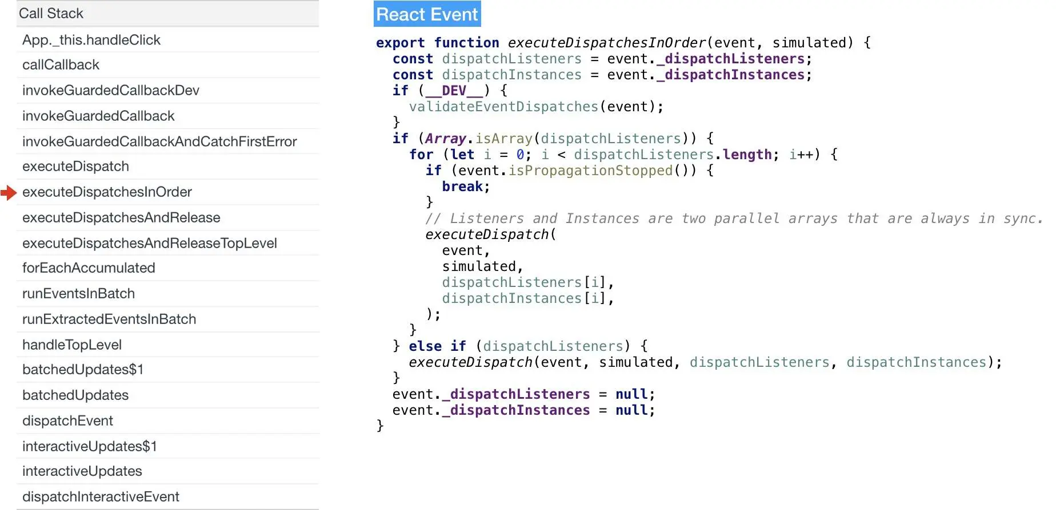Open the runEventsInBatch frame
Viewport: 1056px width, 510px height.
pyautogui.click(x=167, y=294)
